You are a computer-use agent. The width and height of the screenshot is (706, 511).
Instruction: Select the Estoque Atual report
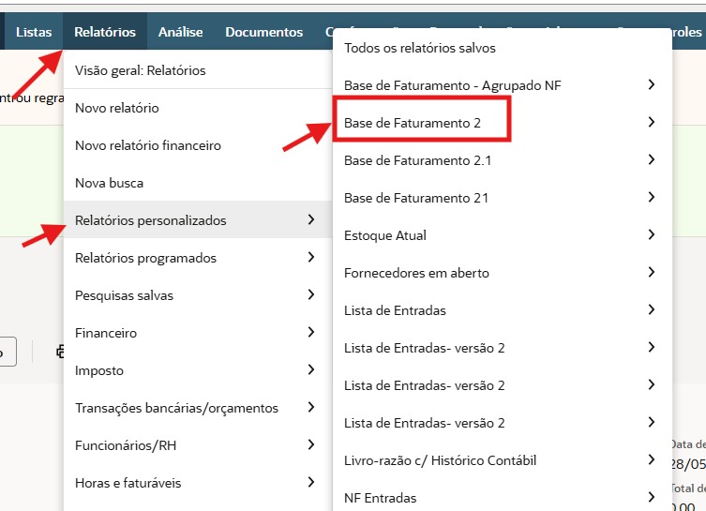385,235
